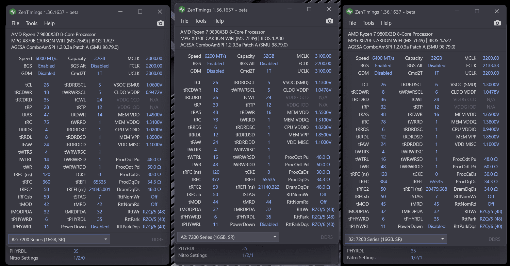Click camera screenshot icon in left ZenTimings window
The height and width of the screenshot is (266, 510).
click(x=161, y=23)
